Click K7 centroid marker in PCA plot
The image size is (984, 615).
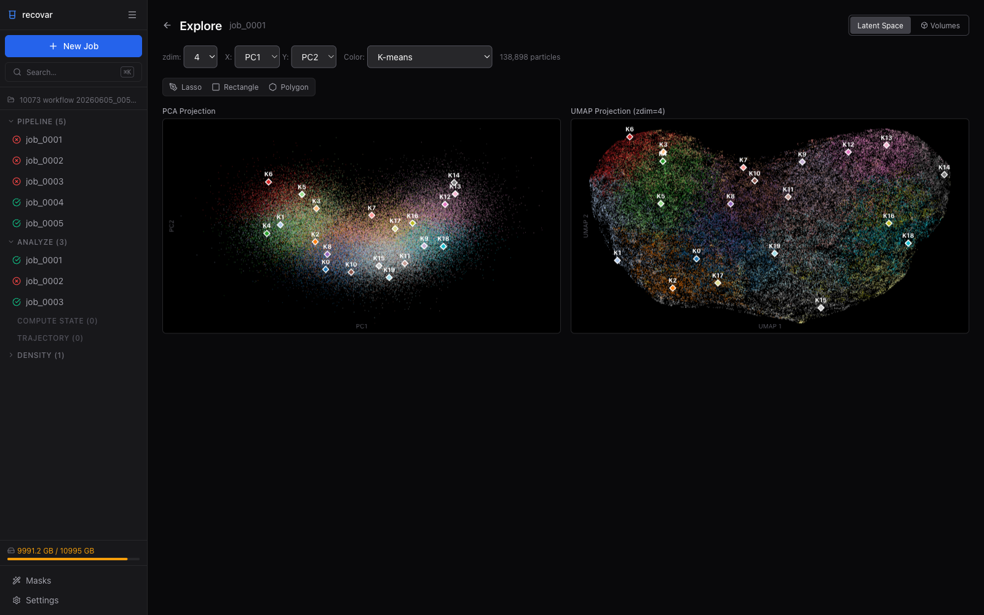(371, 215)
